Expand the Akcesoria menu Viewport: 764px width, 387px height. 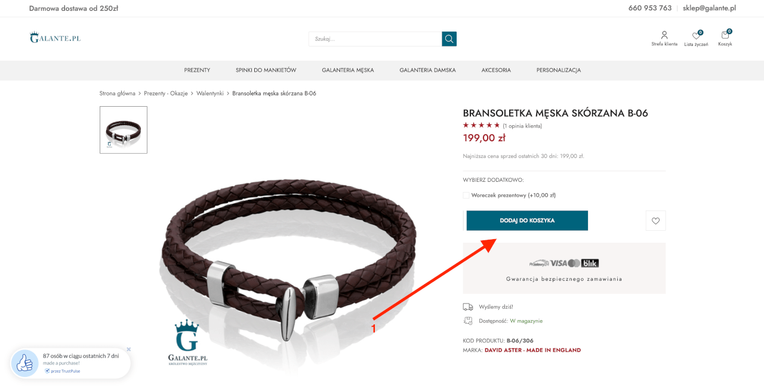point(496,70)
